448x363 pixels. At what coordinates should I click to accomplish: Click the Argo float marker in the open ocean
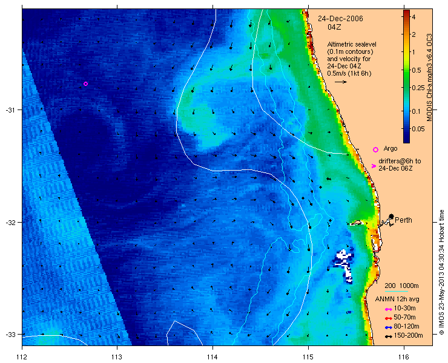tap(85, 83)
